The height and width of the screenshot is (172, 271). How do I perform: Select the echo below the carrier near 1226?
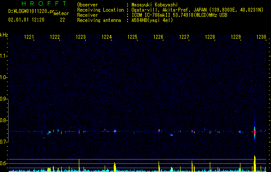(x=171, y=135)
